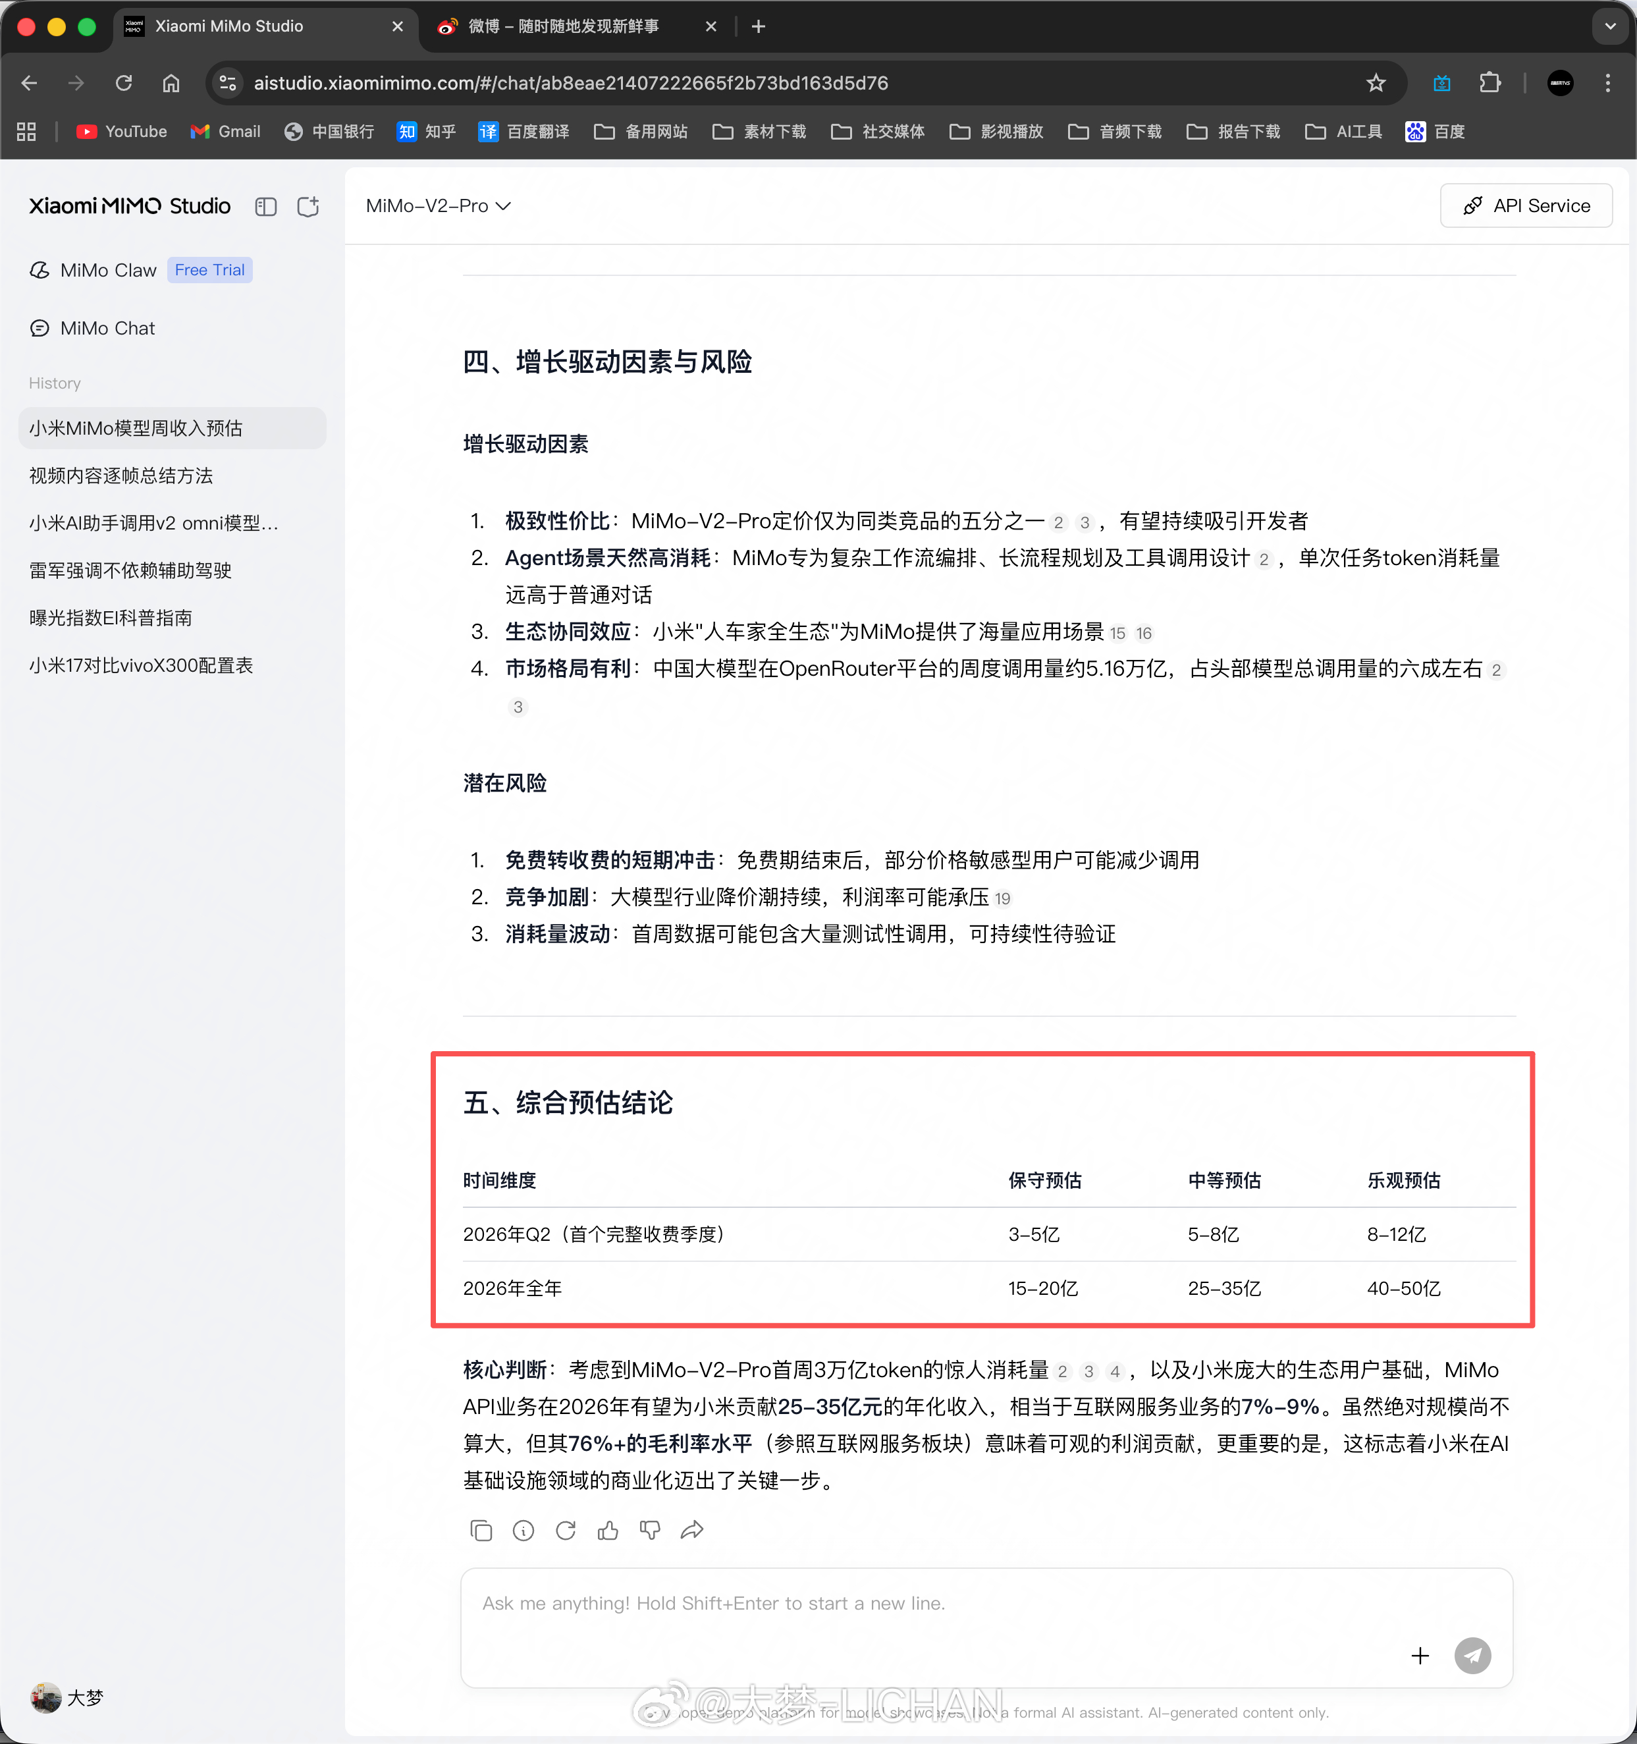The height and width of the screenshot is (1744, 1637).
Task: Expand the browser tab search chevron
Action: tap(1610, 26)
